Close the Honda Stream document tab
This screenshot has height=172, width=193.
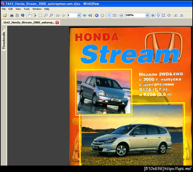click(x=57, y=23)
